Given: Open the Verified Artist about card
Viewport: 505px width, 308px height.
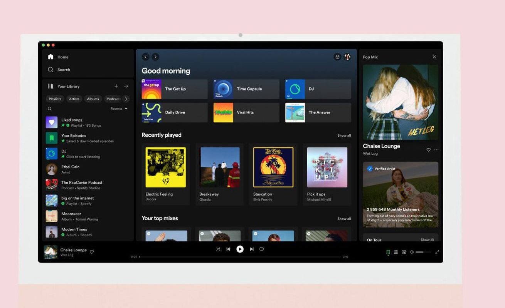Looking at the screenshot, I should pos(401,194).
